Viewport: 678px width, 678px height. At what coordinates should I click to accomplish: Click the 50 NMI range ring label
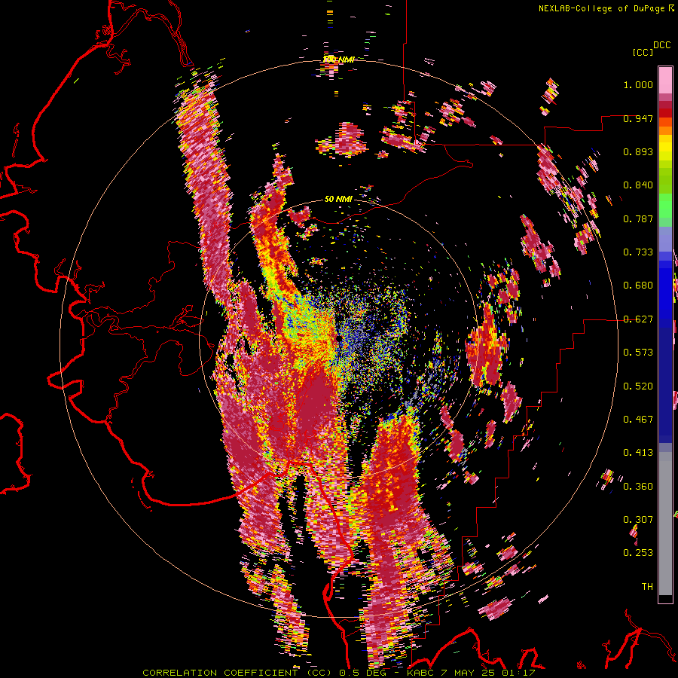(x=338, y=200)
